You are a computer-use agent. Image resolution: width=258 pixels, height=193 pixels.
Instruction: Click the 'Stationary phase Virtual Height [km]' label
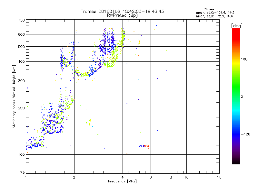point(14,96)
